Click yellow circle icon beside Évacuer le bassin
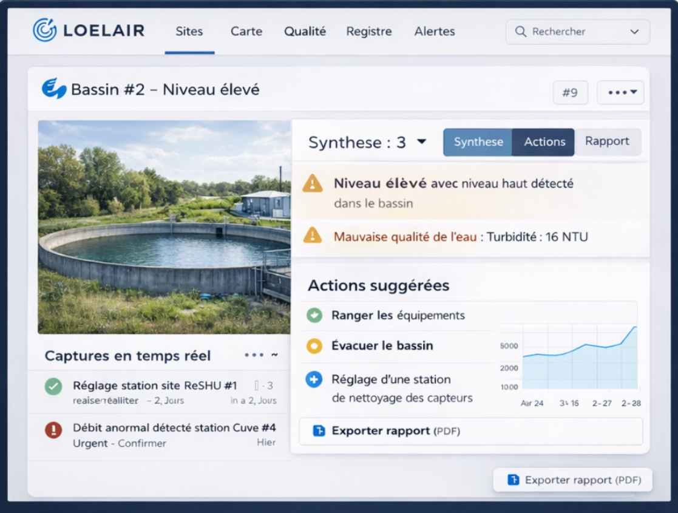Viewport: 678px width, 513px height. pos(316,345)
